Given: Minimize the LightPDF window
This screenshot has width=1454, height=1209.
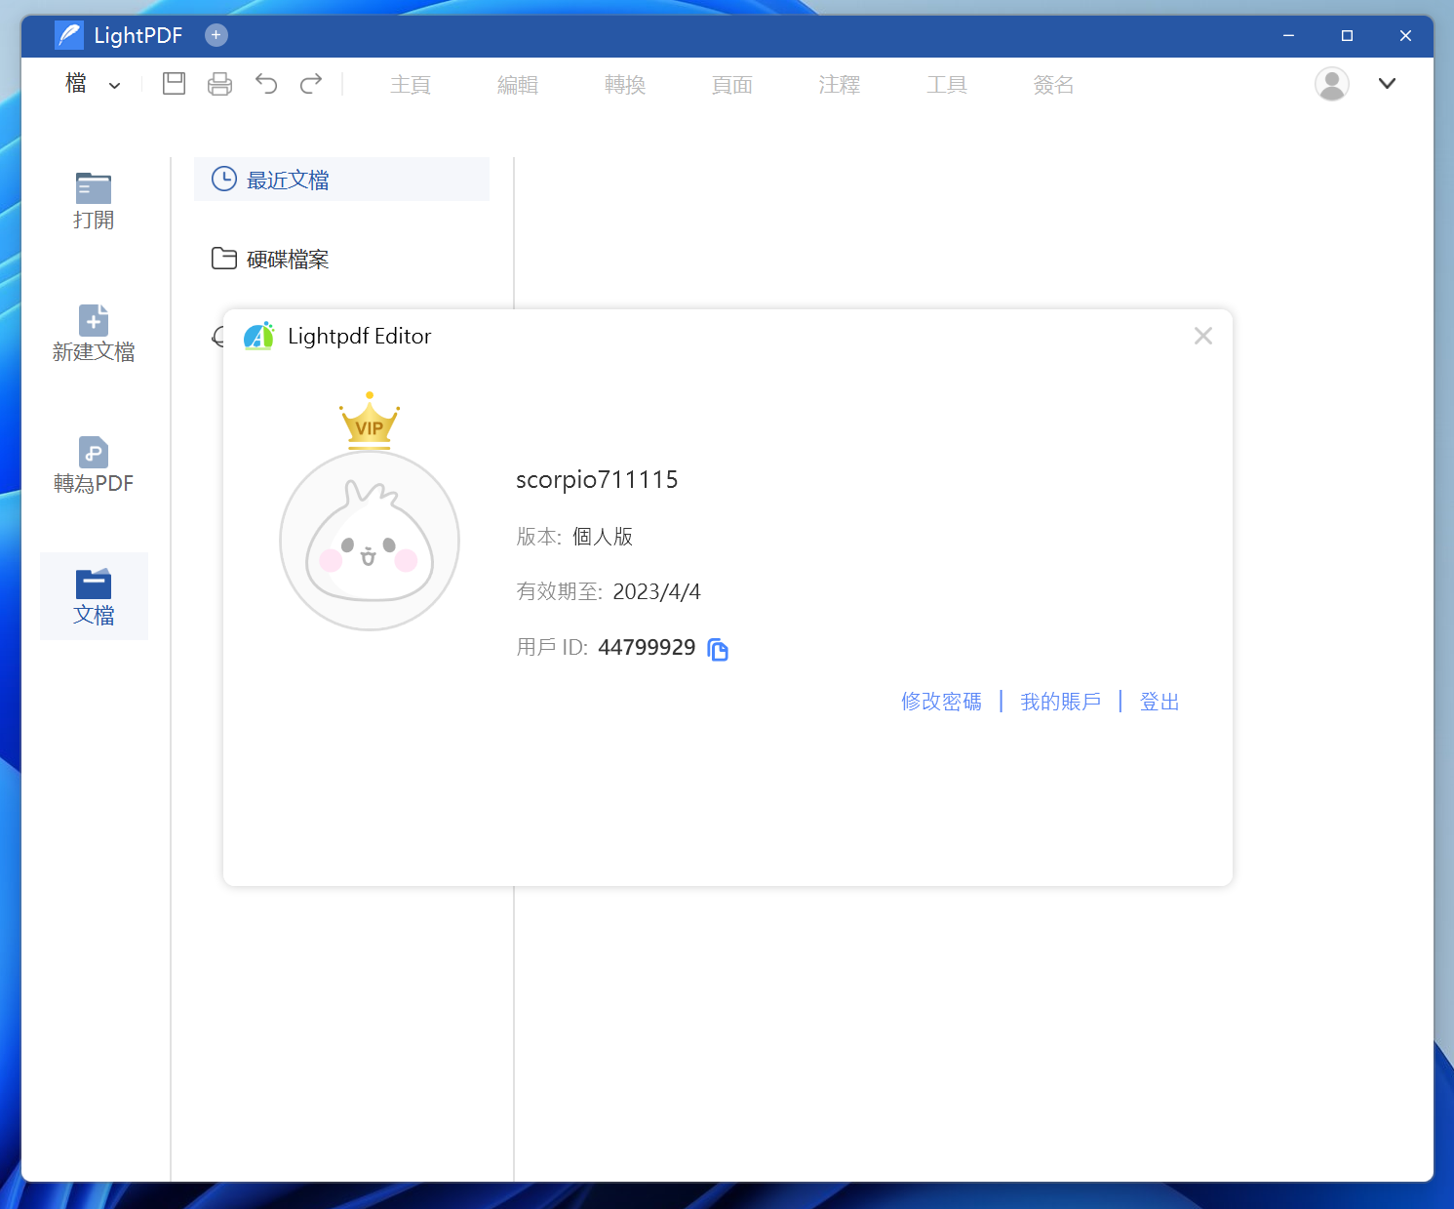Looking at the screenshot, I should pyautogui.click(x=1288, y=35).
